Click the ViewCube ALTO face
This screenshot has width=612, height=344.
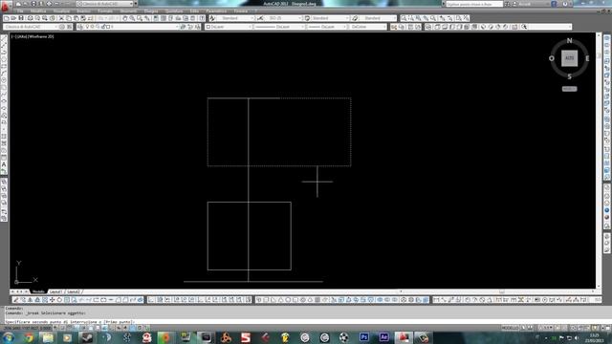click(x=570, y=58)
